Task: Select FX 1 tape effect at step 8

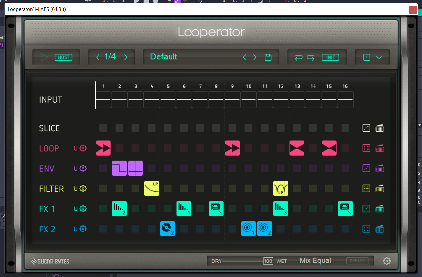Action: (x=216, y=209)
